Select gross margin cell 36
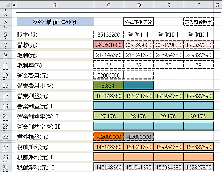Viewport: 222px width, 172px height. (108, 65)
